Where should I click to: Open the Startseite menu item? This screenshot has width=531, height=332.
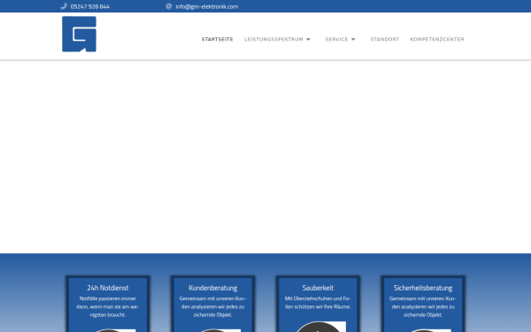[218, 39]
